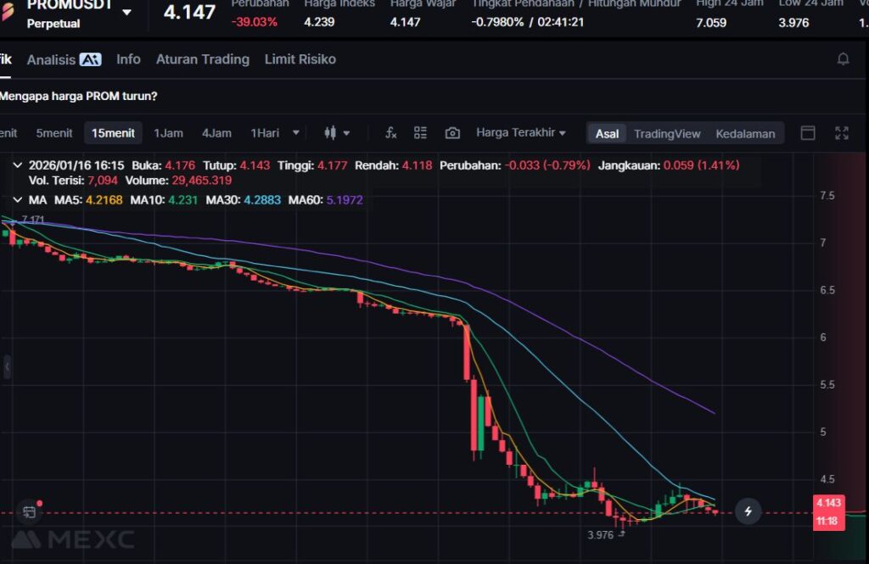Switch chart view to Kedalaman

tap(745, 134)
